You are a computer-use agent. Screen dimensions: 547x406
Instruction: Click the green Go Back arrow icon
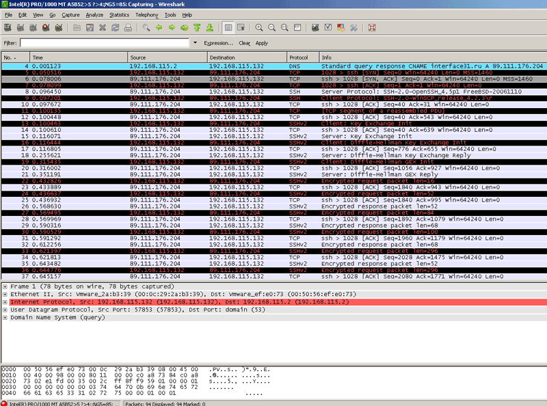click(159, 28)
